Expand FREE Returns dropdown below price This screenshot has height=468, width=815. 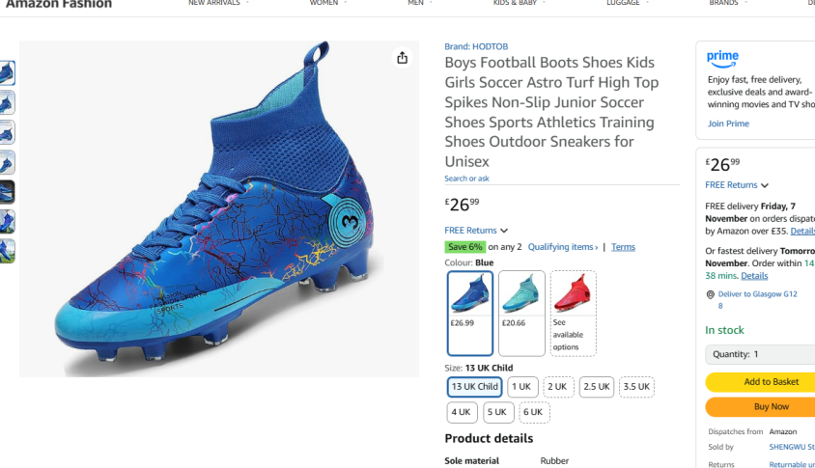(476, 231)
